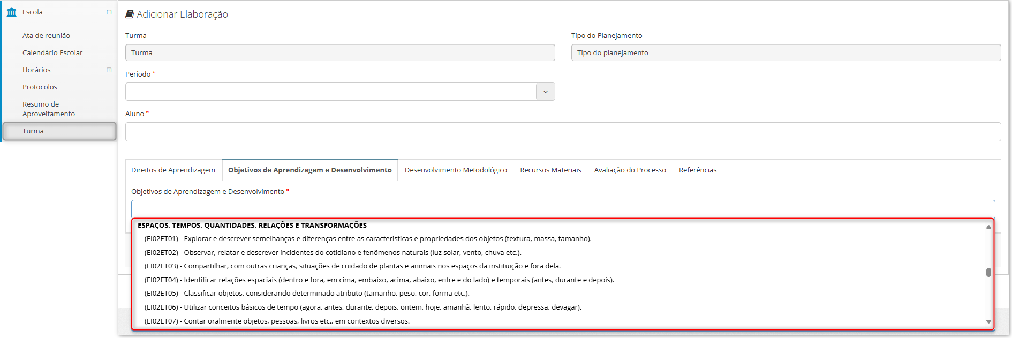Image resolution: width=1012 pixels, height=338 pixels.
Task: Collapse the Escola menu section
Action: click(109, 12)
